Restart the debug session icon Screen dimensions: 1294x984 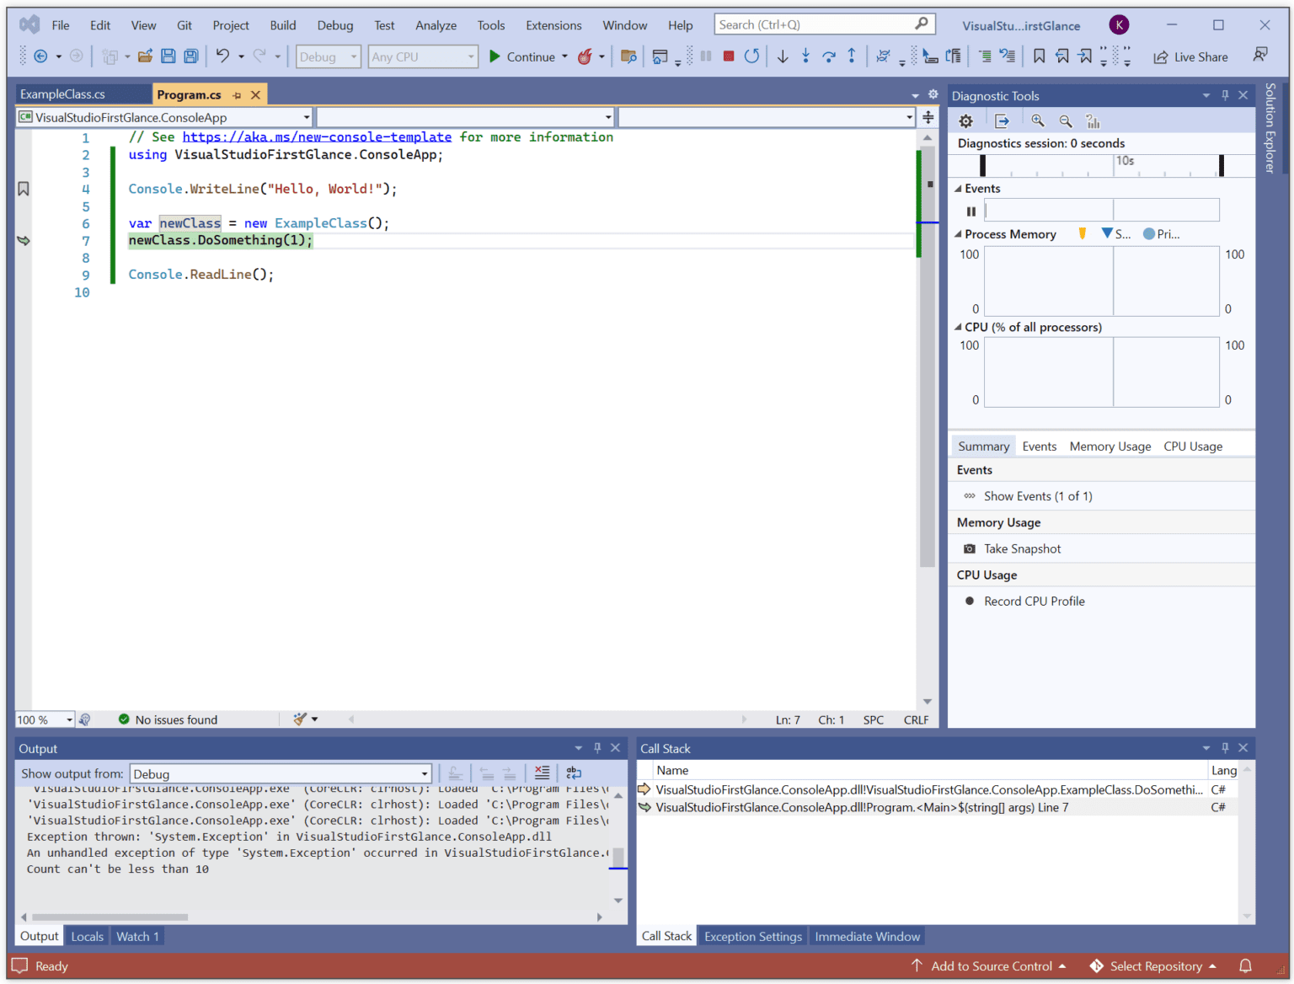pos(751,56)
